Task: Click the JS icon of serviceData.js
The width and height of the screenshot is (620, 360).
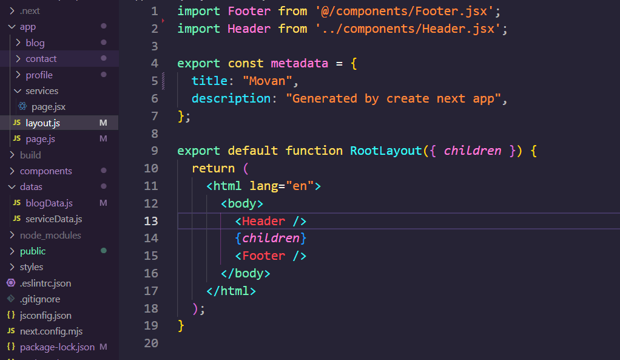Action: [x=16, y=219]
